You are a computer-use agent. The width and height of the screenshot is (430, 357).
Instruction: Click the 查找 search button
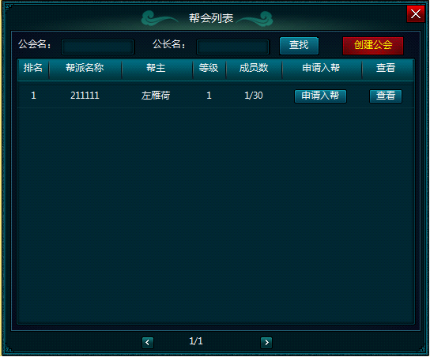[x=299, y=46]
